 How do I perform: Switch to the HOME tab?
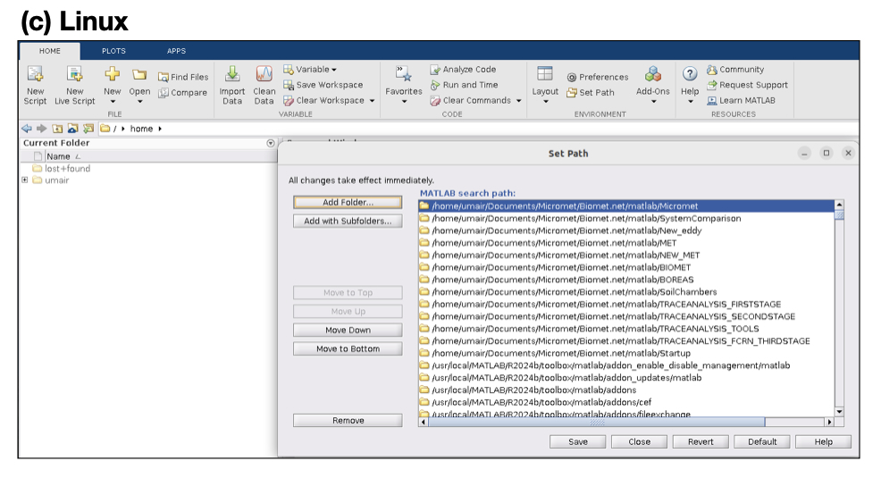point(50,51)
